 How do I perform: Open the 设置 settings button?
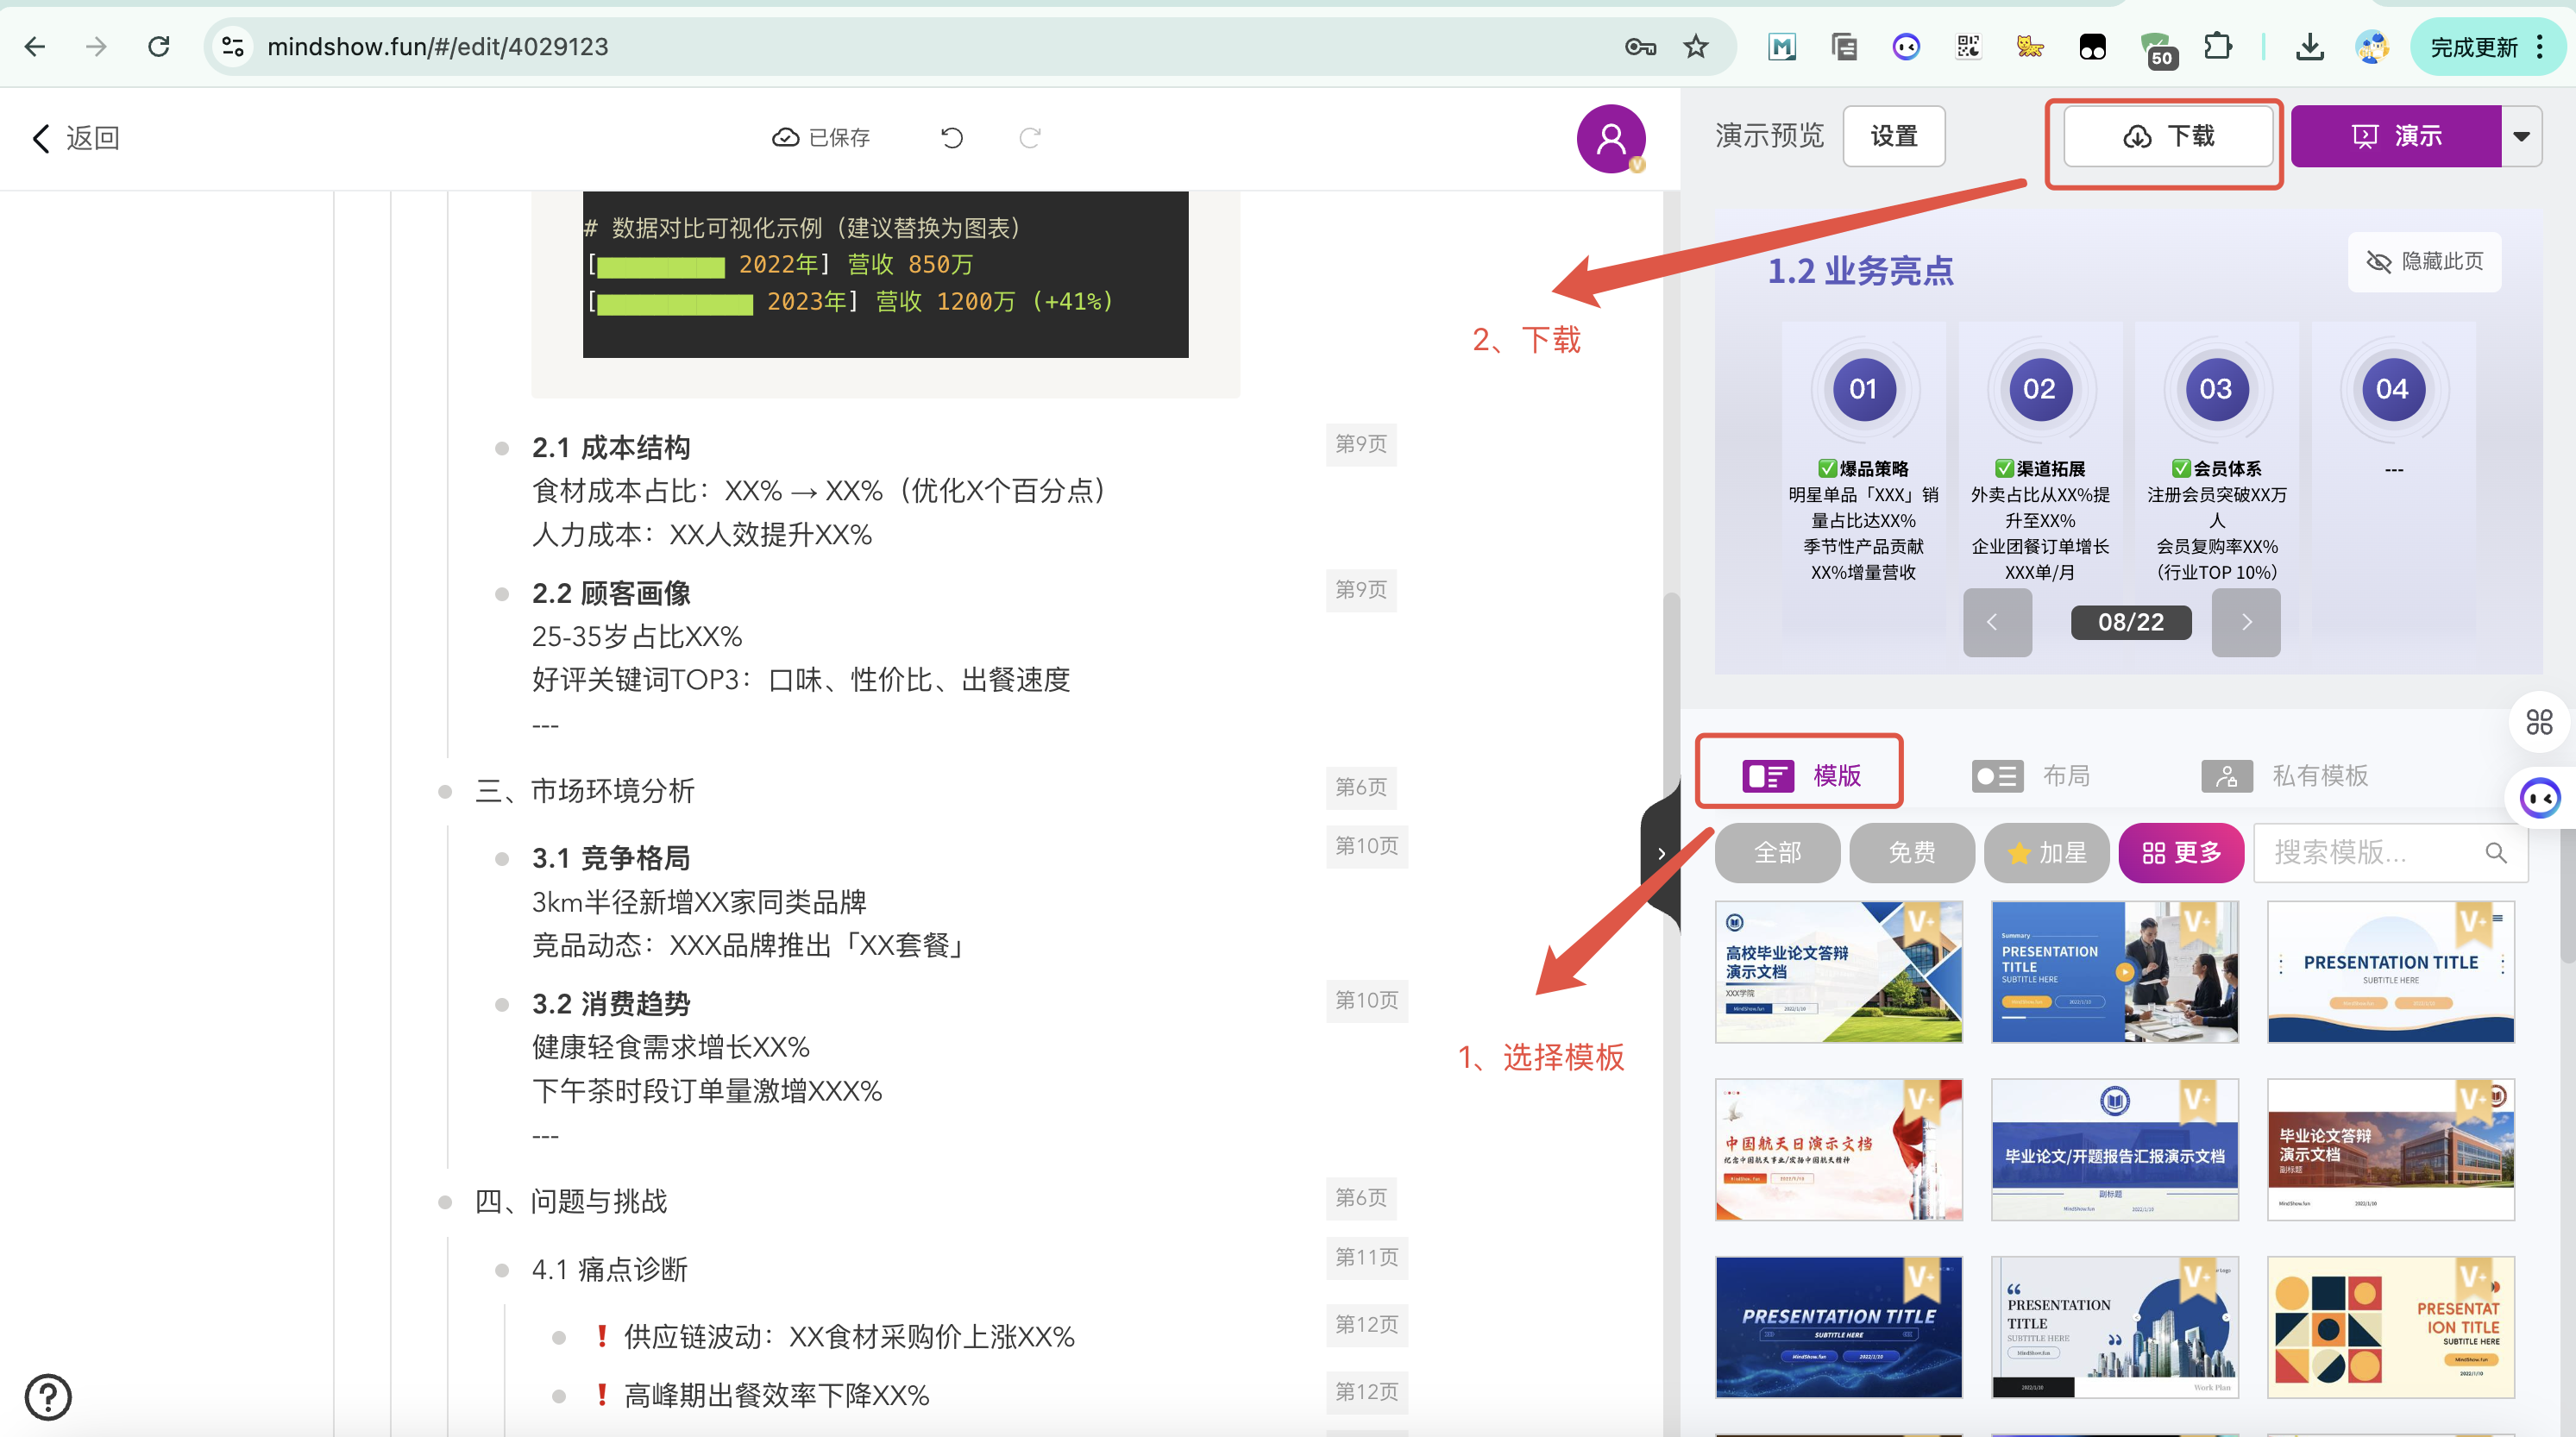tap(1894, 136)
